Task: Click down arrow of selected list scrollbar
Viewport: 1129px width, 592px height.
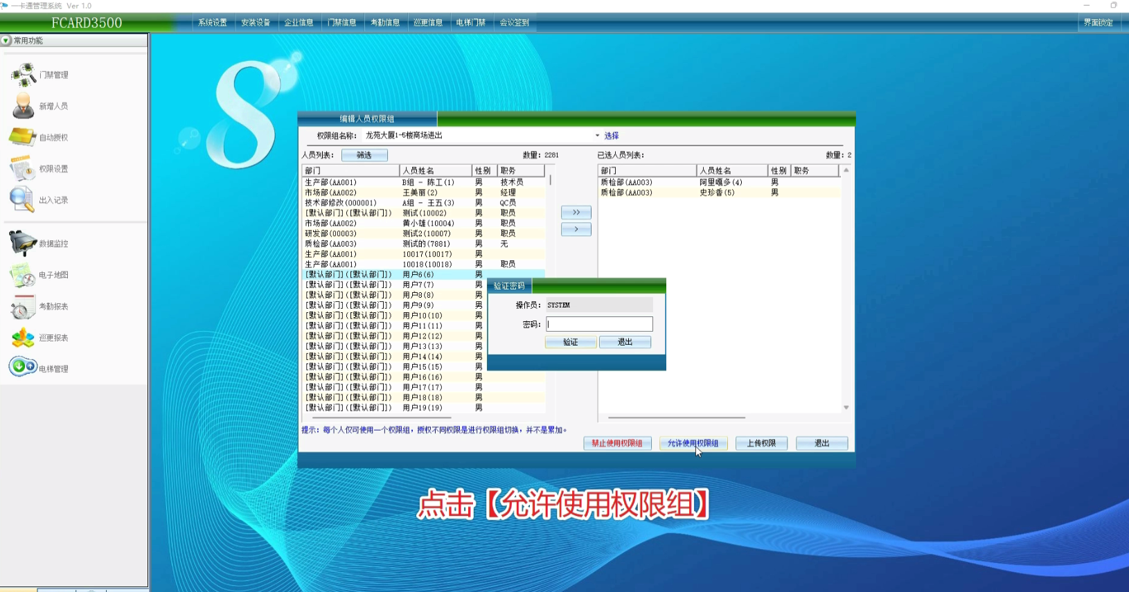Action: pos(846,408)
